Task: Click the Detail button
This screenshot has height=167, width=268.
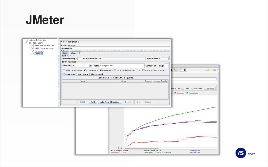Action: (82, 102)
